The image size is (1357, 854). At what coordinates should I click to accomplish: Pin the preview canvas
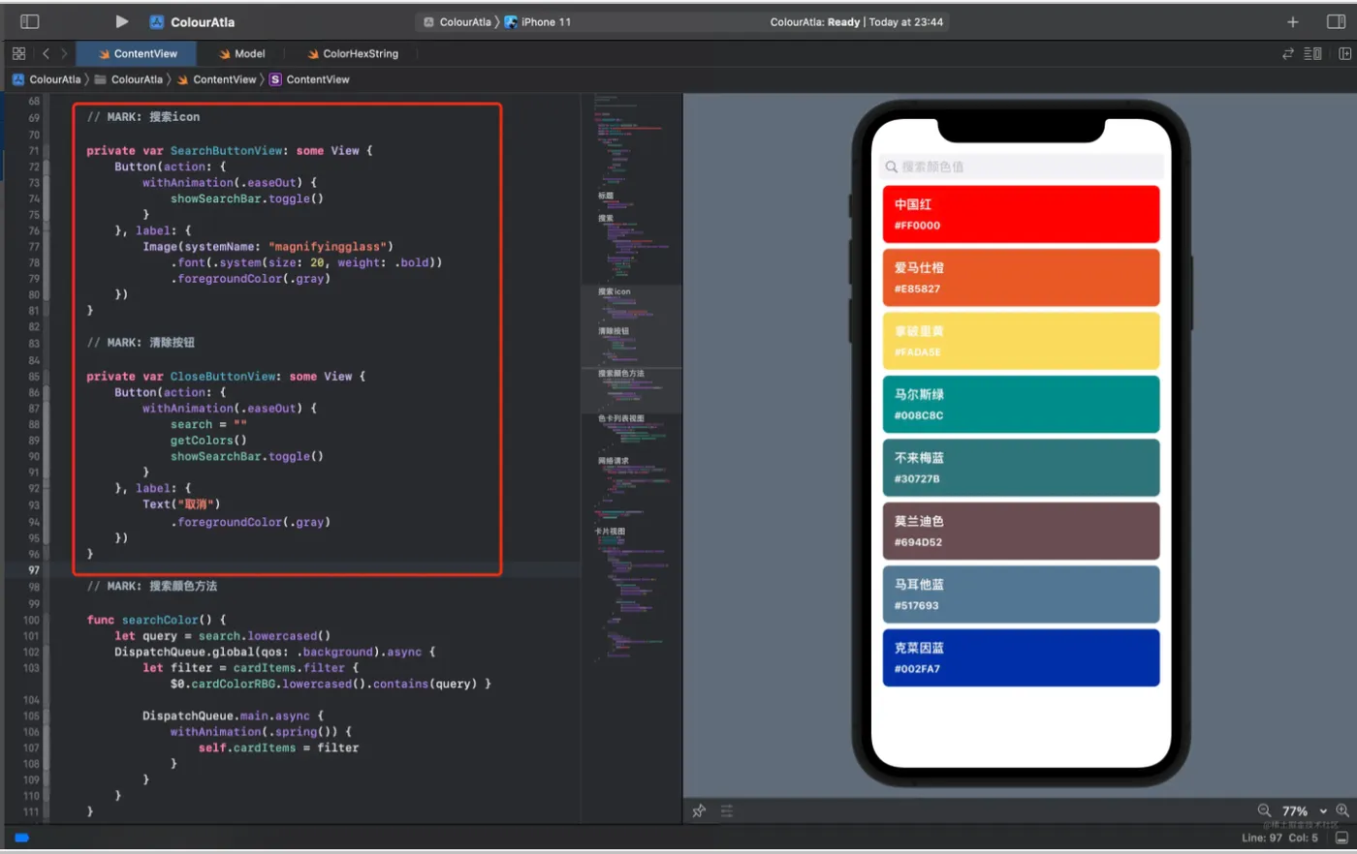click(x=699, y=810)
